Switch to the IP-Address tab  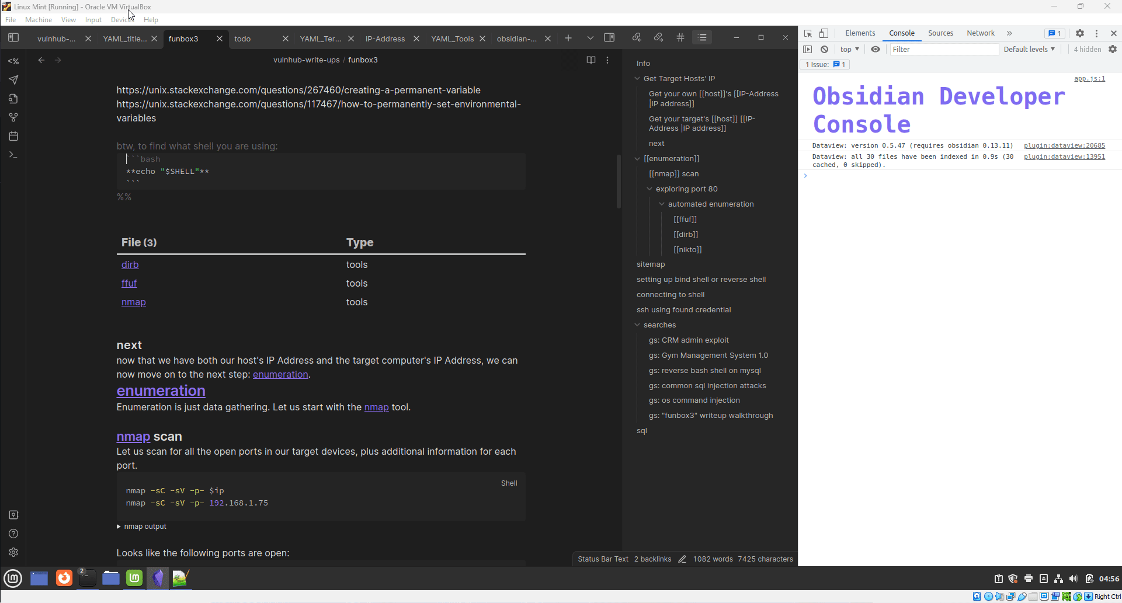(385, 39)
